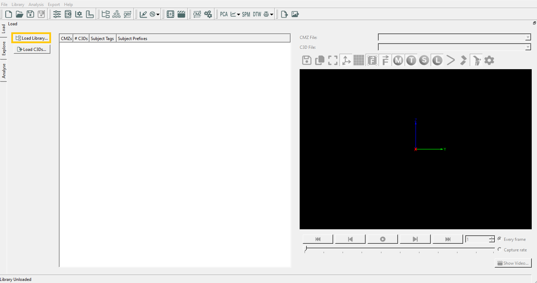Toggle the L sphere button
Viewport: 537px width, 283px height.
coord(437,60)
